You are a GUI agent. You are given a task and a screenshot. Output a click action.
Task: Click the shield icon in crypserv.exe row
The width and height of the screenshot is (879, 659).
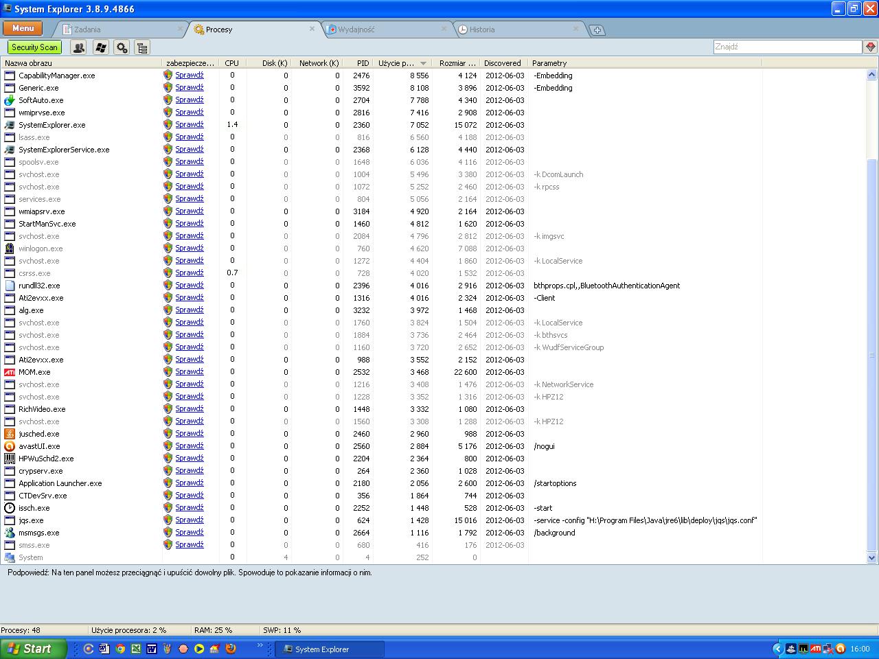[x=168, y=471]
